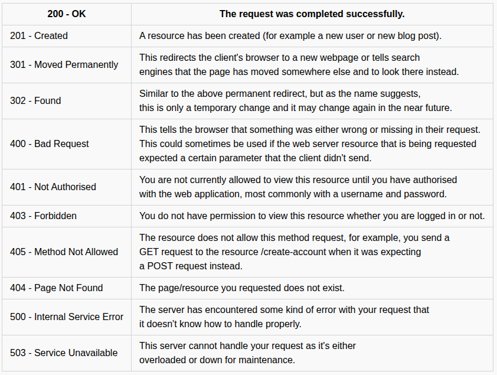Viewport: 497px width, 375px height.
Task: Select the "404 - Page Not Found" cell
Action: coord(57,288)
